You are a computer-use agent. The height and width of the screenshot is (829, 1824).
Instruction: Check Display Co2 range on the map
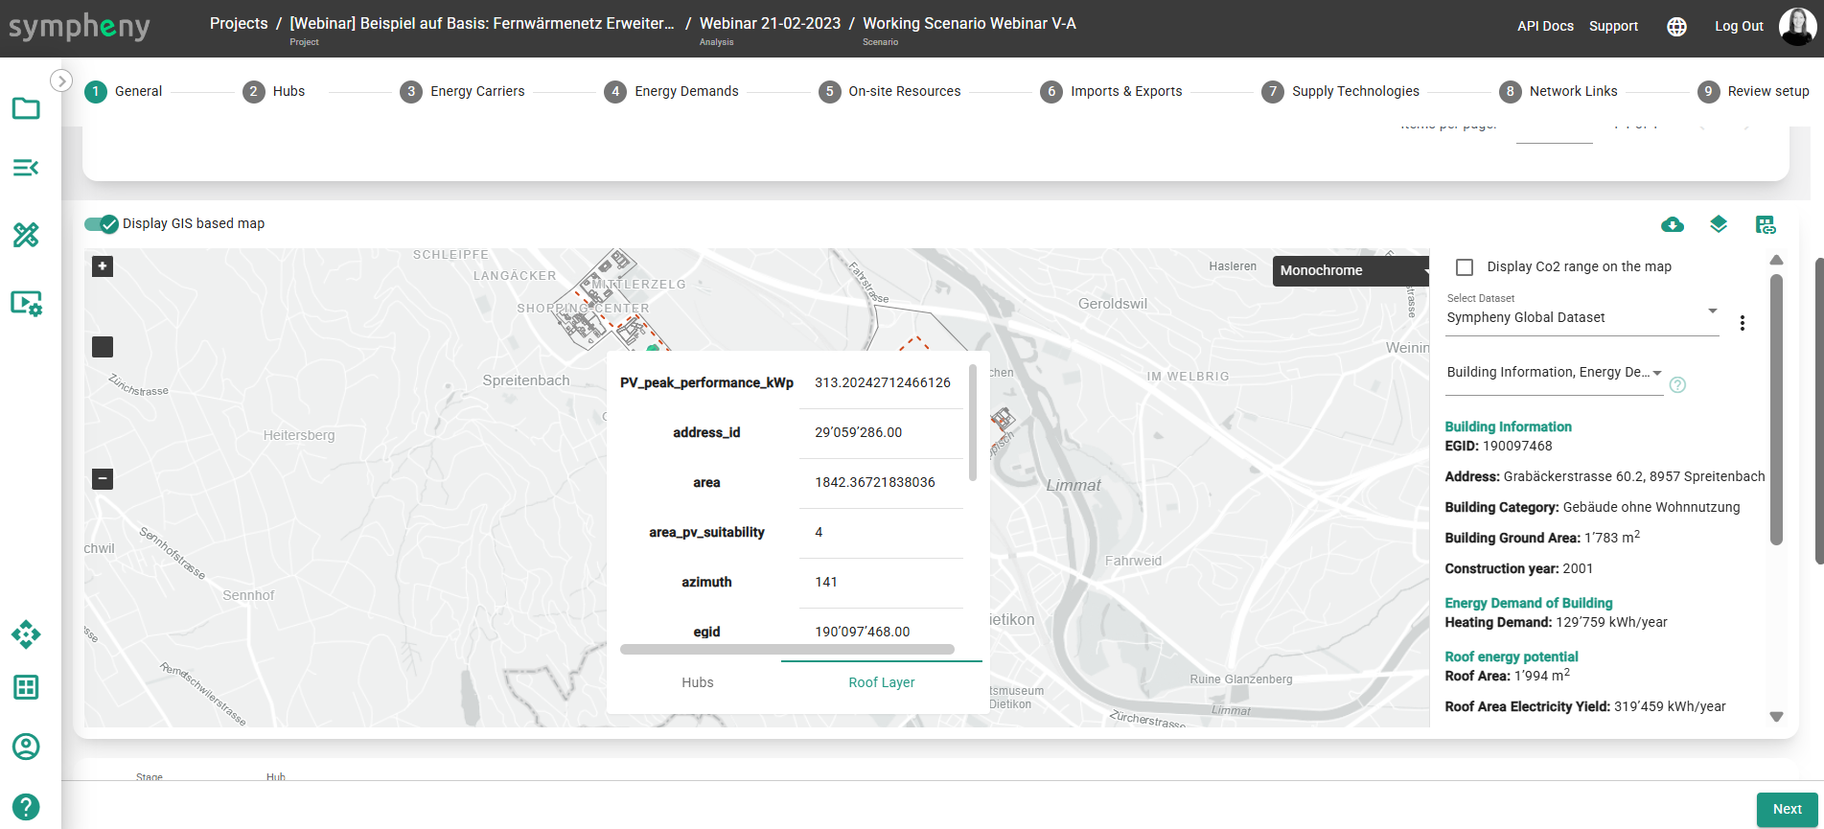(1465, 267)
